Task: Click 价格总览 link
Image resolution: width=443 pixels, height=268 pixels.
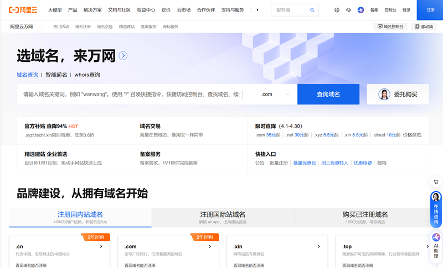Action: [412, 135]
